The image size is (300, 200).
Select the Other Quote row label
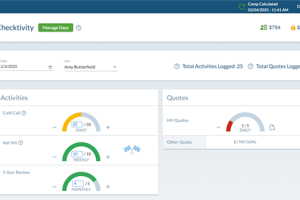179,142
